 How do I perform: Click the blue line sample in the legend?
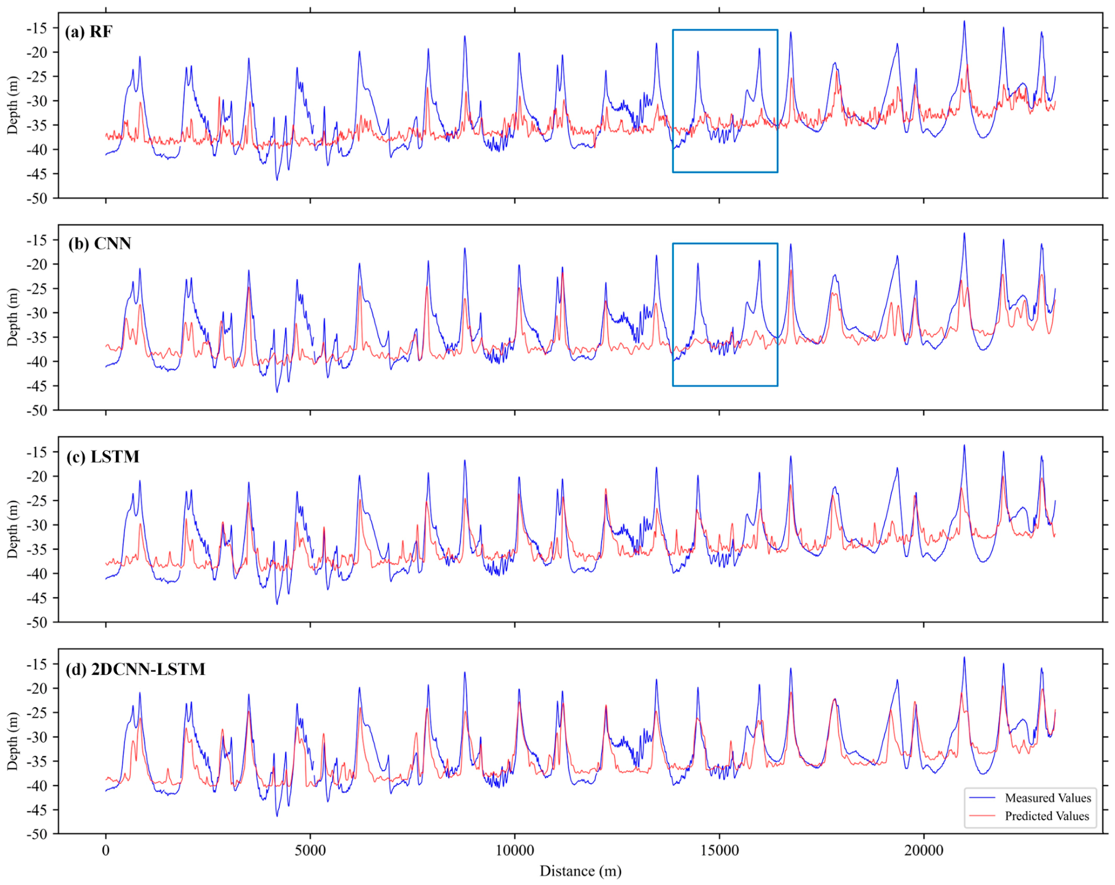(x=982, y=798)
